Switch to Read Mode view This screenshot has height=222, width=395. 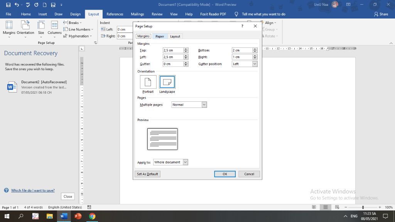point(314,207)
